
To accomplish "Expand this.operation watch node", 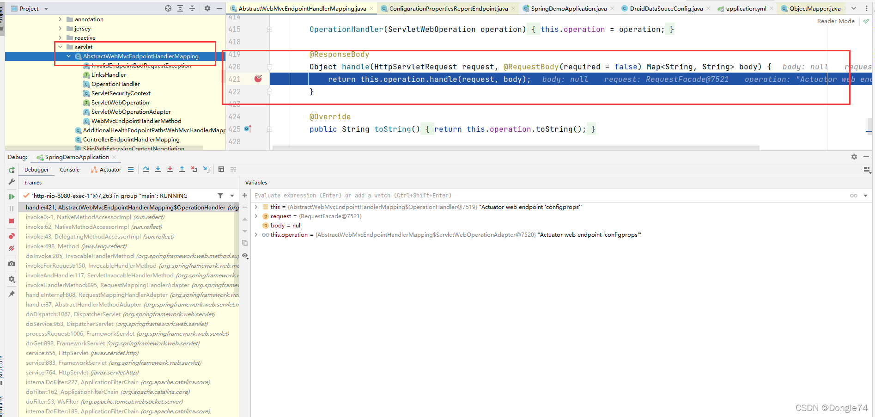I will tap(256, 234).
